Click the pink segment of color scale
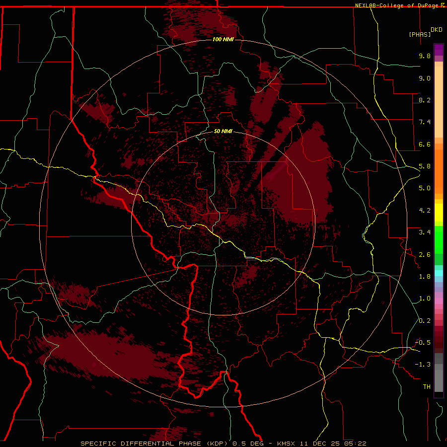 point(439,301)
